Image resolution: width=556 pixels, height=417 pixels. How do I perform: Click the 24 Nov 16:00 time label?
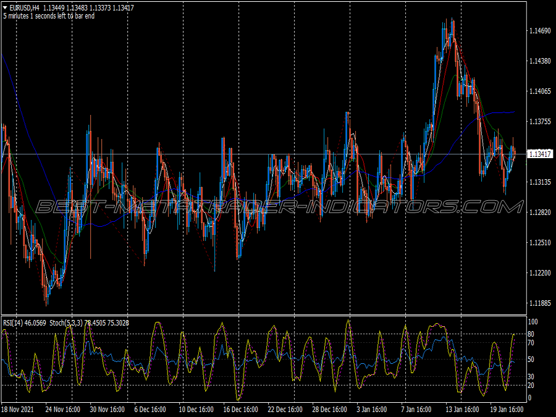(x=63, y=409)
